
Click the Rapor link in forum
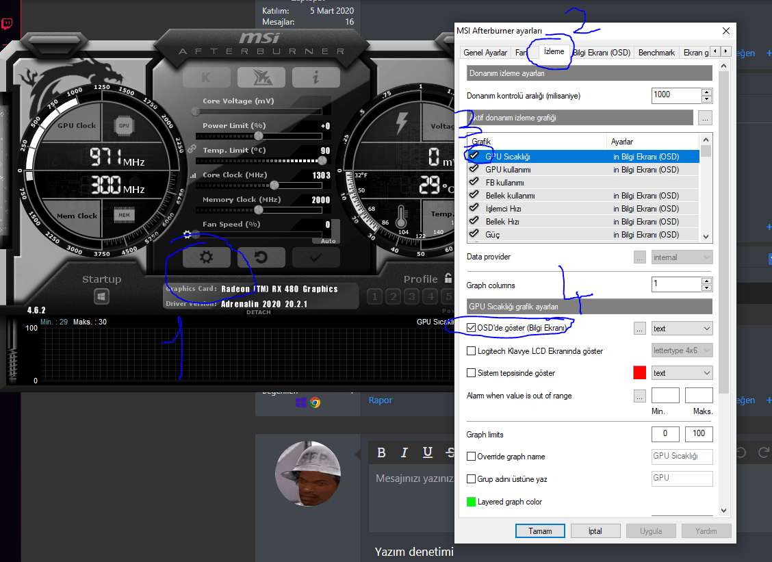[381, 400]
